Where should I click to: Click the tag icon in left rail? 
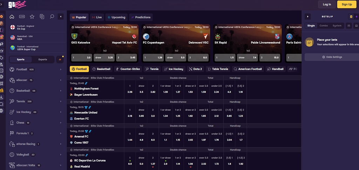click(x=2, y=58)
